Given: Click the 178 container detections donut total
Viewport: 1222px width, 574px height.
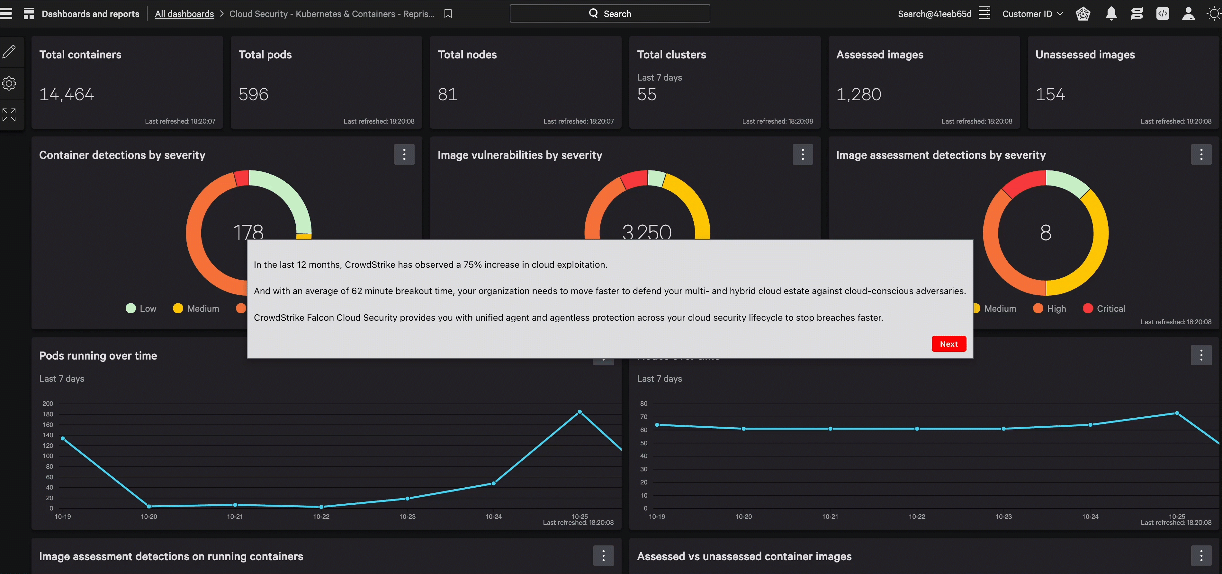Looking at the screenshot, I should point(248,231).
